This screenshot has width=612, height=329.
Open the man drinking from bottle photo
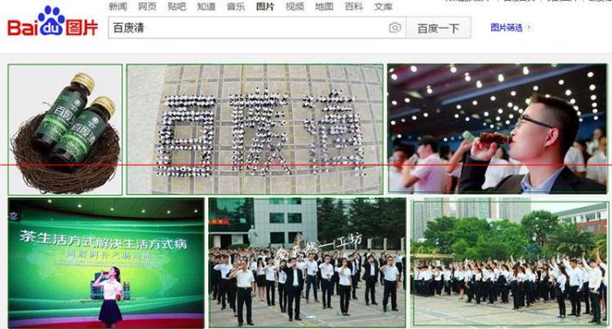[x=497, y=128]
